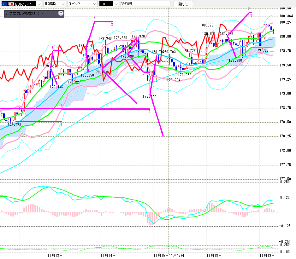Expand the テクニカル指標リスト panel using its square icon
This screenshot has width=296, height=259.
(x=61, y=14)
